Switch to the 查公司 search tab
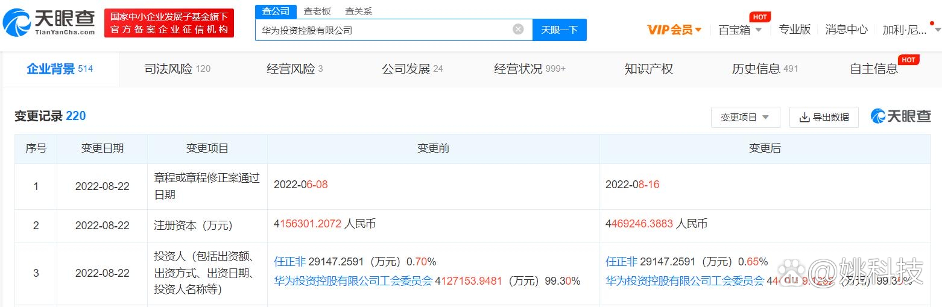Viewport: 942px width, 307px height. [276, 11]
